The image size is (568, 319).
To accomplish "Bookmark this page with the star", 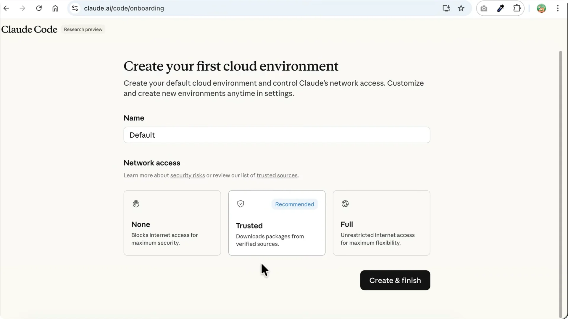I will tap(461, 8).
